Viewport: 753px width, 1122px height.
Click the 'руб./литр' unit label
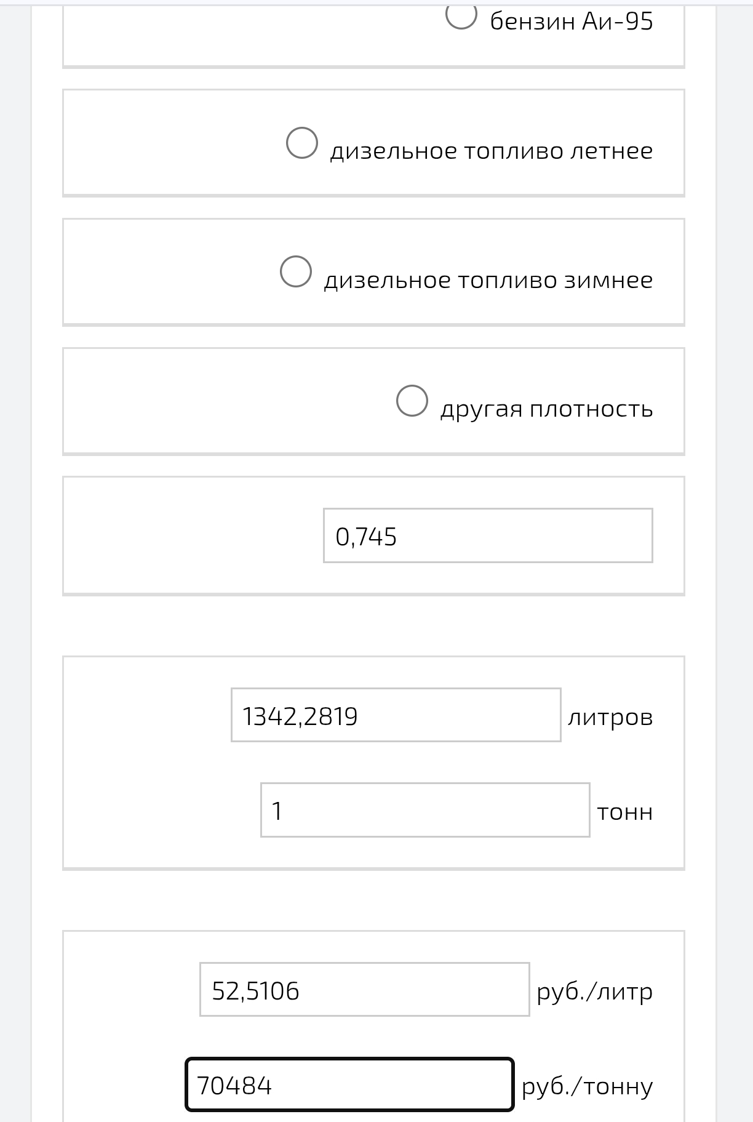[x=595, y=992]
